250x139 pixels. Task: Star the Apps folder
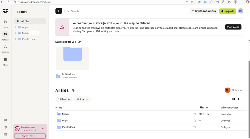point(195,121)
